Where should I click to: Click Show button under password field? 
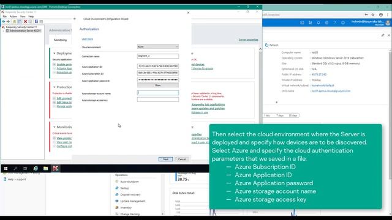coord(158,86)
